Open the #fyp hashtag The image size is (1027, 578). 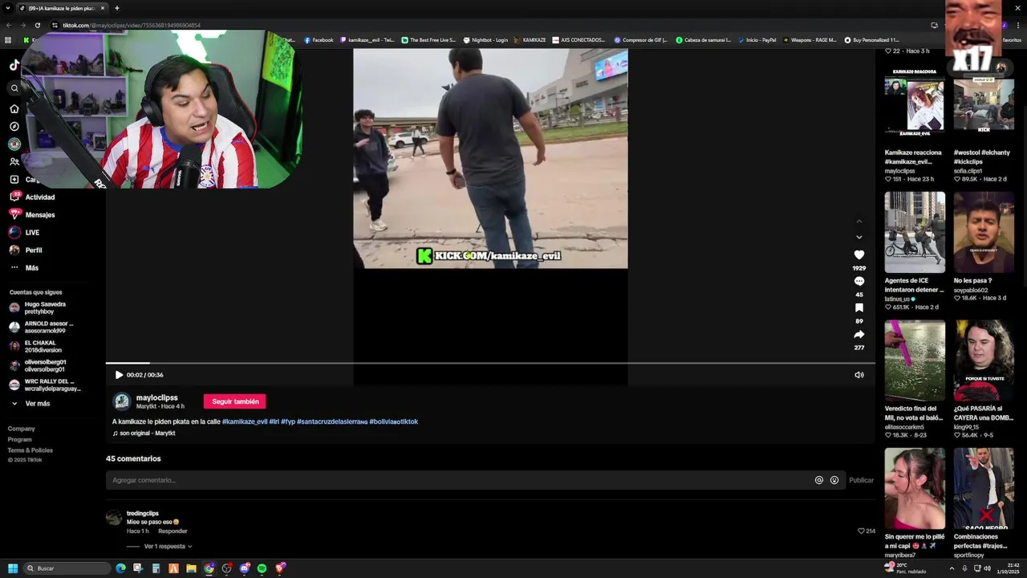click(x=288, y=421)
